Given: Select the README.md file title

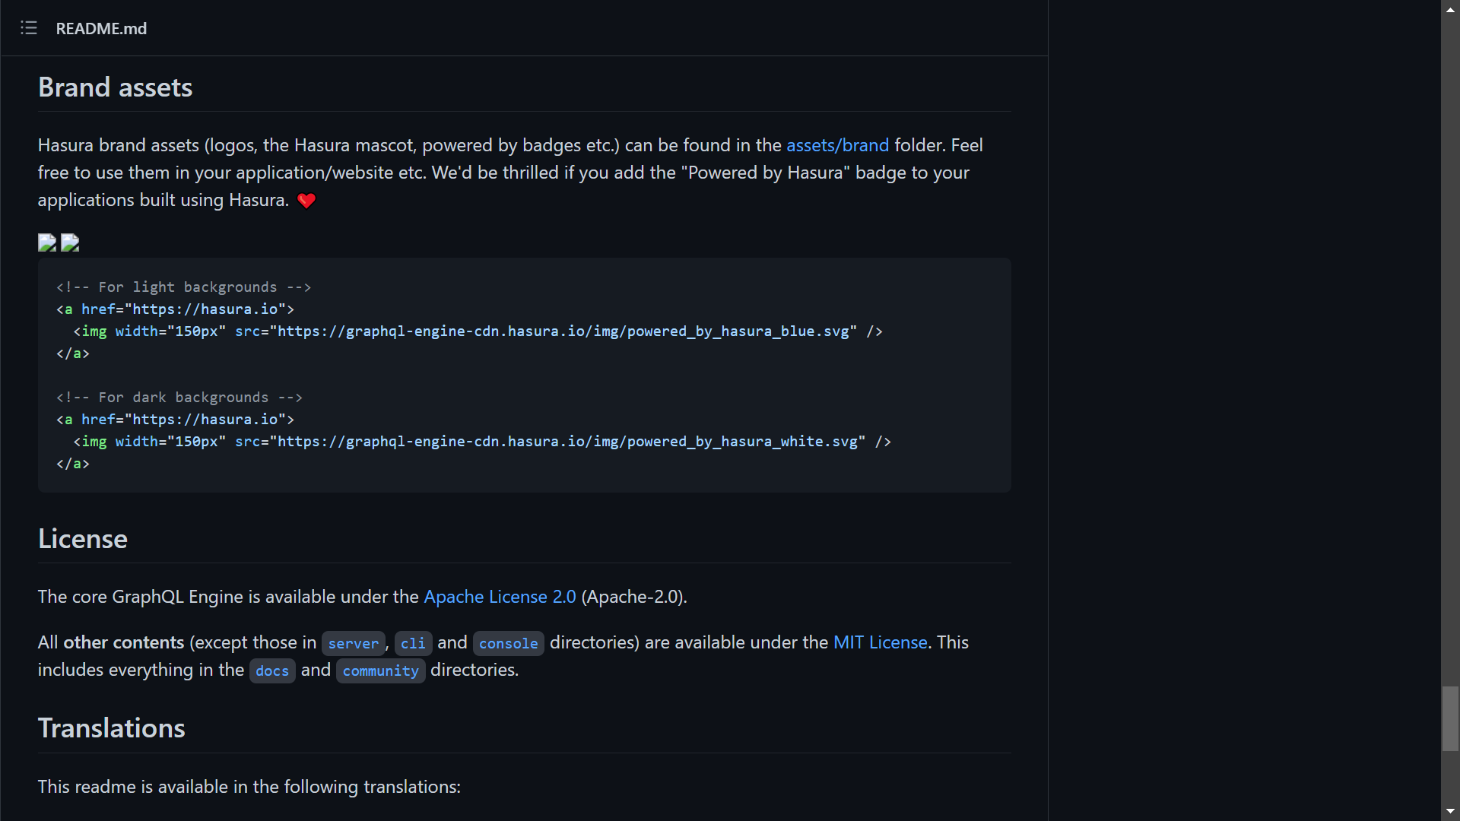Looking at the screenshot, I should 101,29.
